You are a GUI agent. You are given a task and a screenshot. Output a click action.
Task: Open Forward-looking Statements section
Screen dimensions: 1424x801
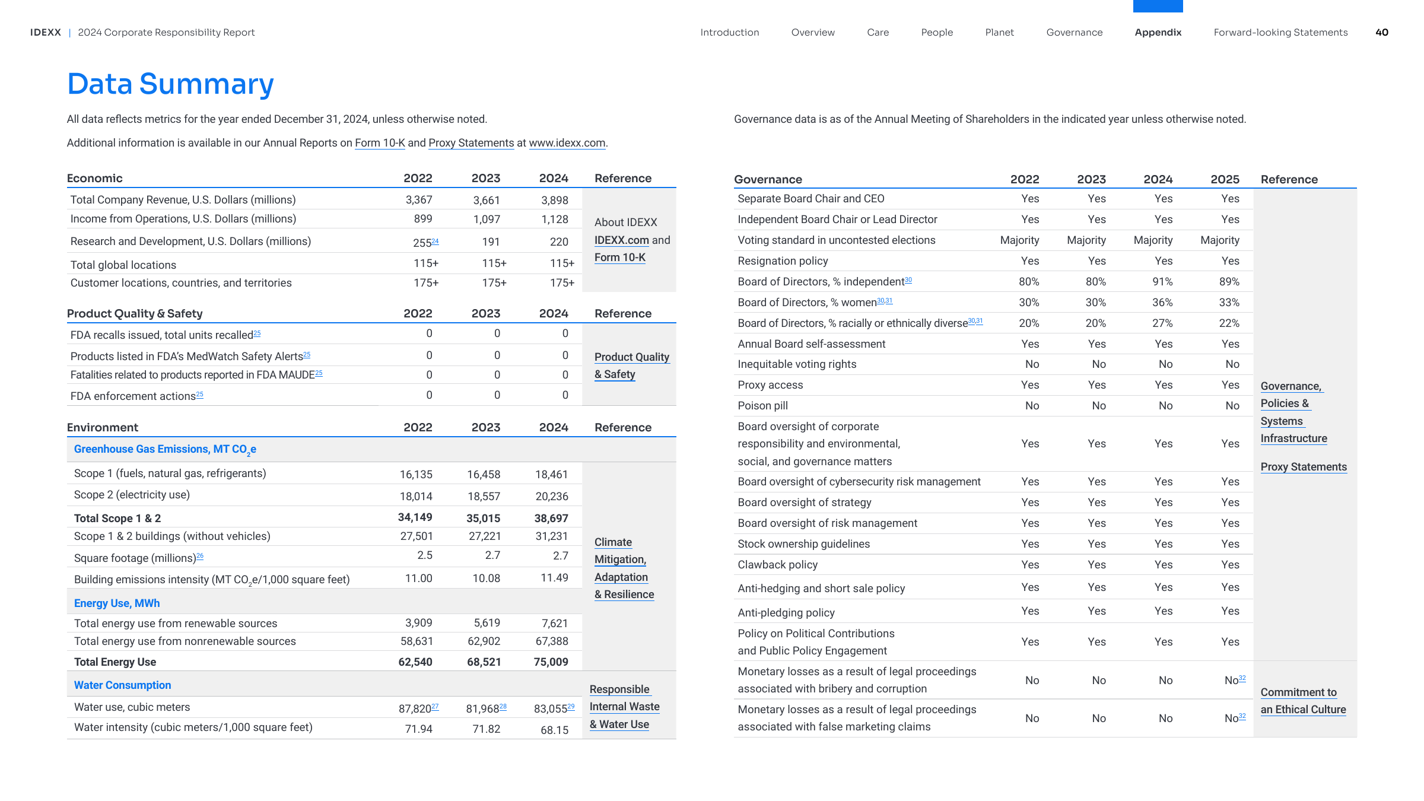1280,33
